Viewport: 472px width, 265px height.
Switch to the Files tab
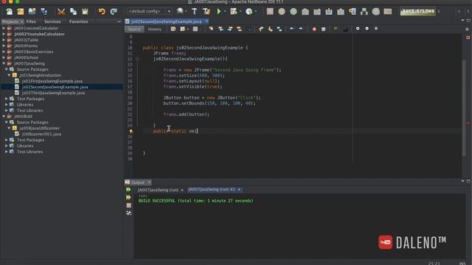[31, 21]
